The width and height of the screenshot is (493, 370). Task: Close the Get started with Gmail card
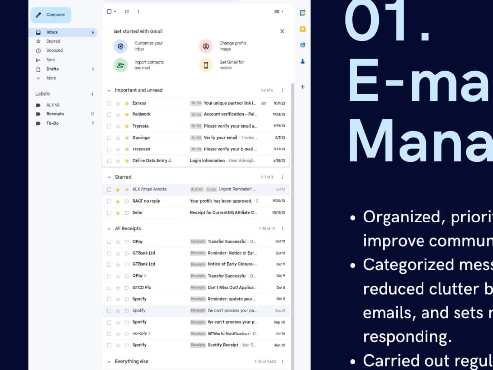[282, 31]
